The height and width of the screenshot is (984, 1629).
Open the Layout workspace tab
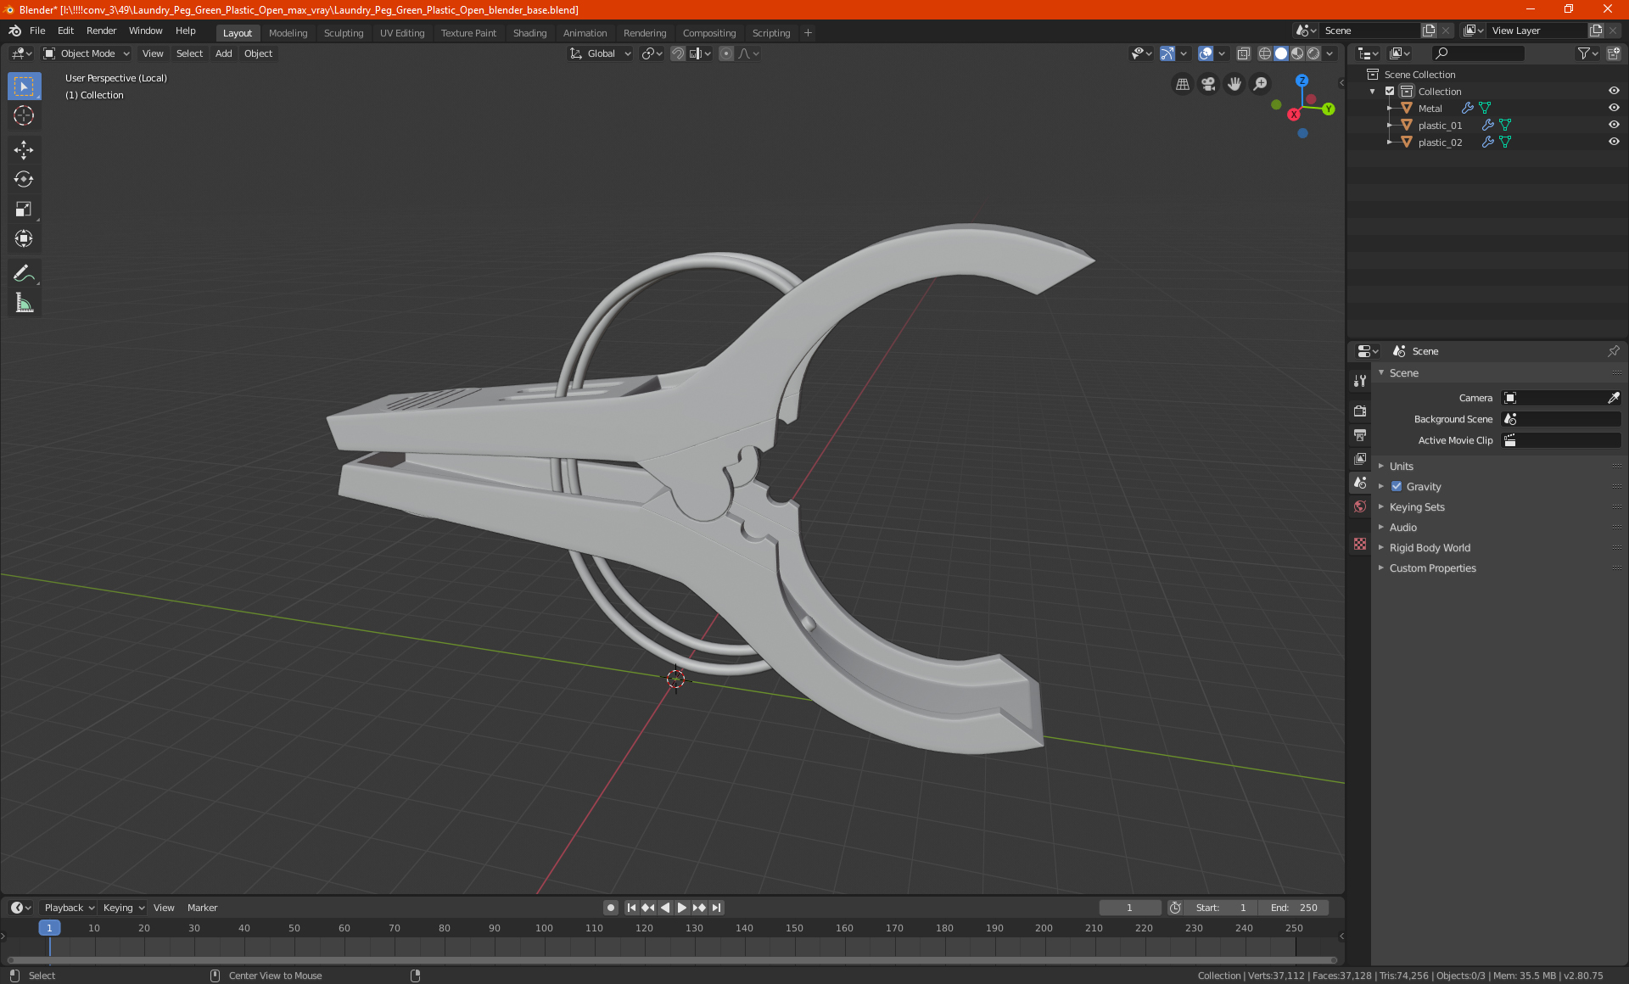[236, 31]
